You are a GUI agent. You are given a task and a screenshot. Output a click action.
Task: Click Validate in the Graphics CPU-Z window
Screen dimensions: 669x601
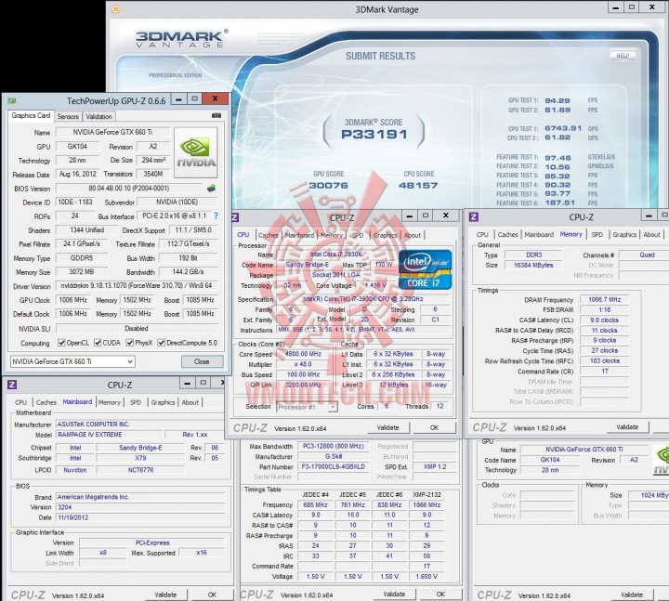tap(632, 594)
